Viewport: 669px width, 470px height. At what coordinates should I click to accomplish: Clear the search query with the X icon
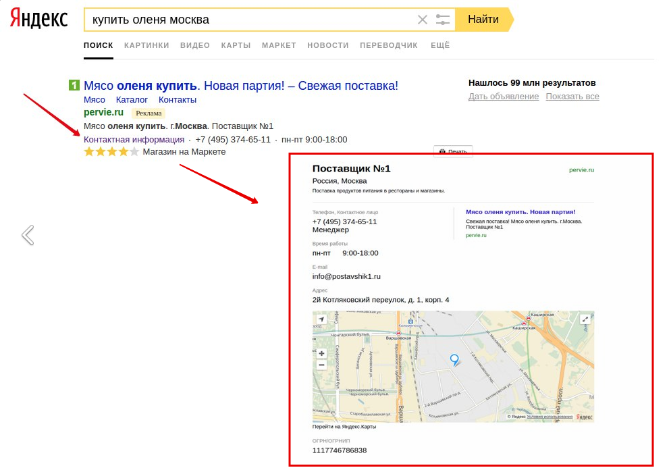(423, 20)
